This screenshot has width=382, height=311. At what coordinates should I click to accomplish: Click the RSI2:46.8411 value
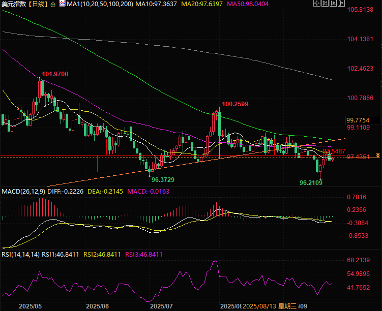(102, 255)
